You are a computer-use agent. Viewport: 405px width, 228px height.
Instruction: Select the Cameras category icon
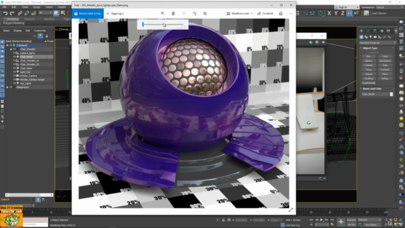point(375,37)
